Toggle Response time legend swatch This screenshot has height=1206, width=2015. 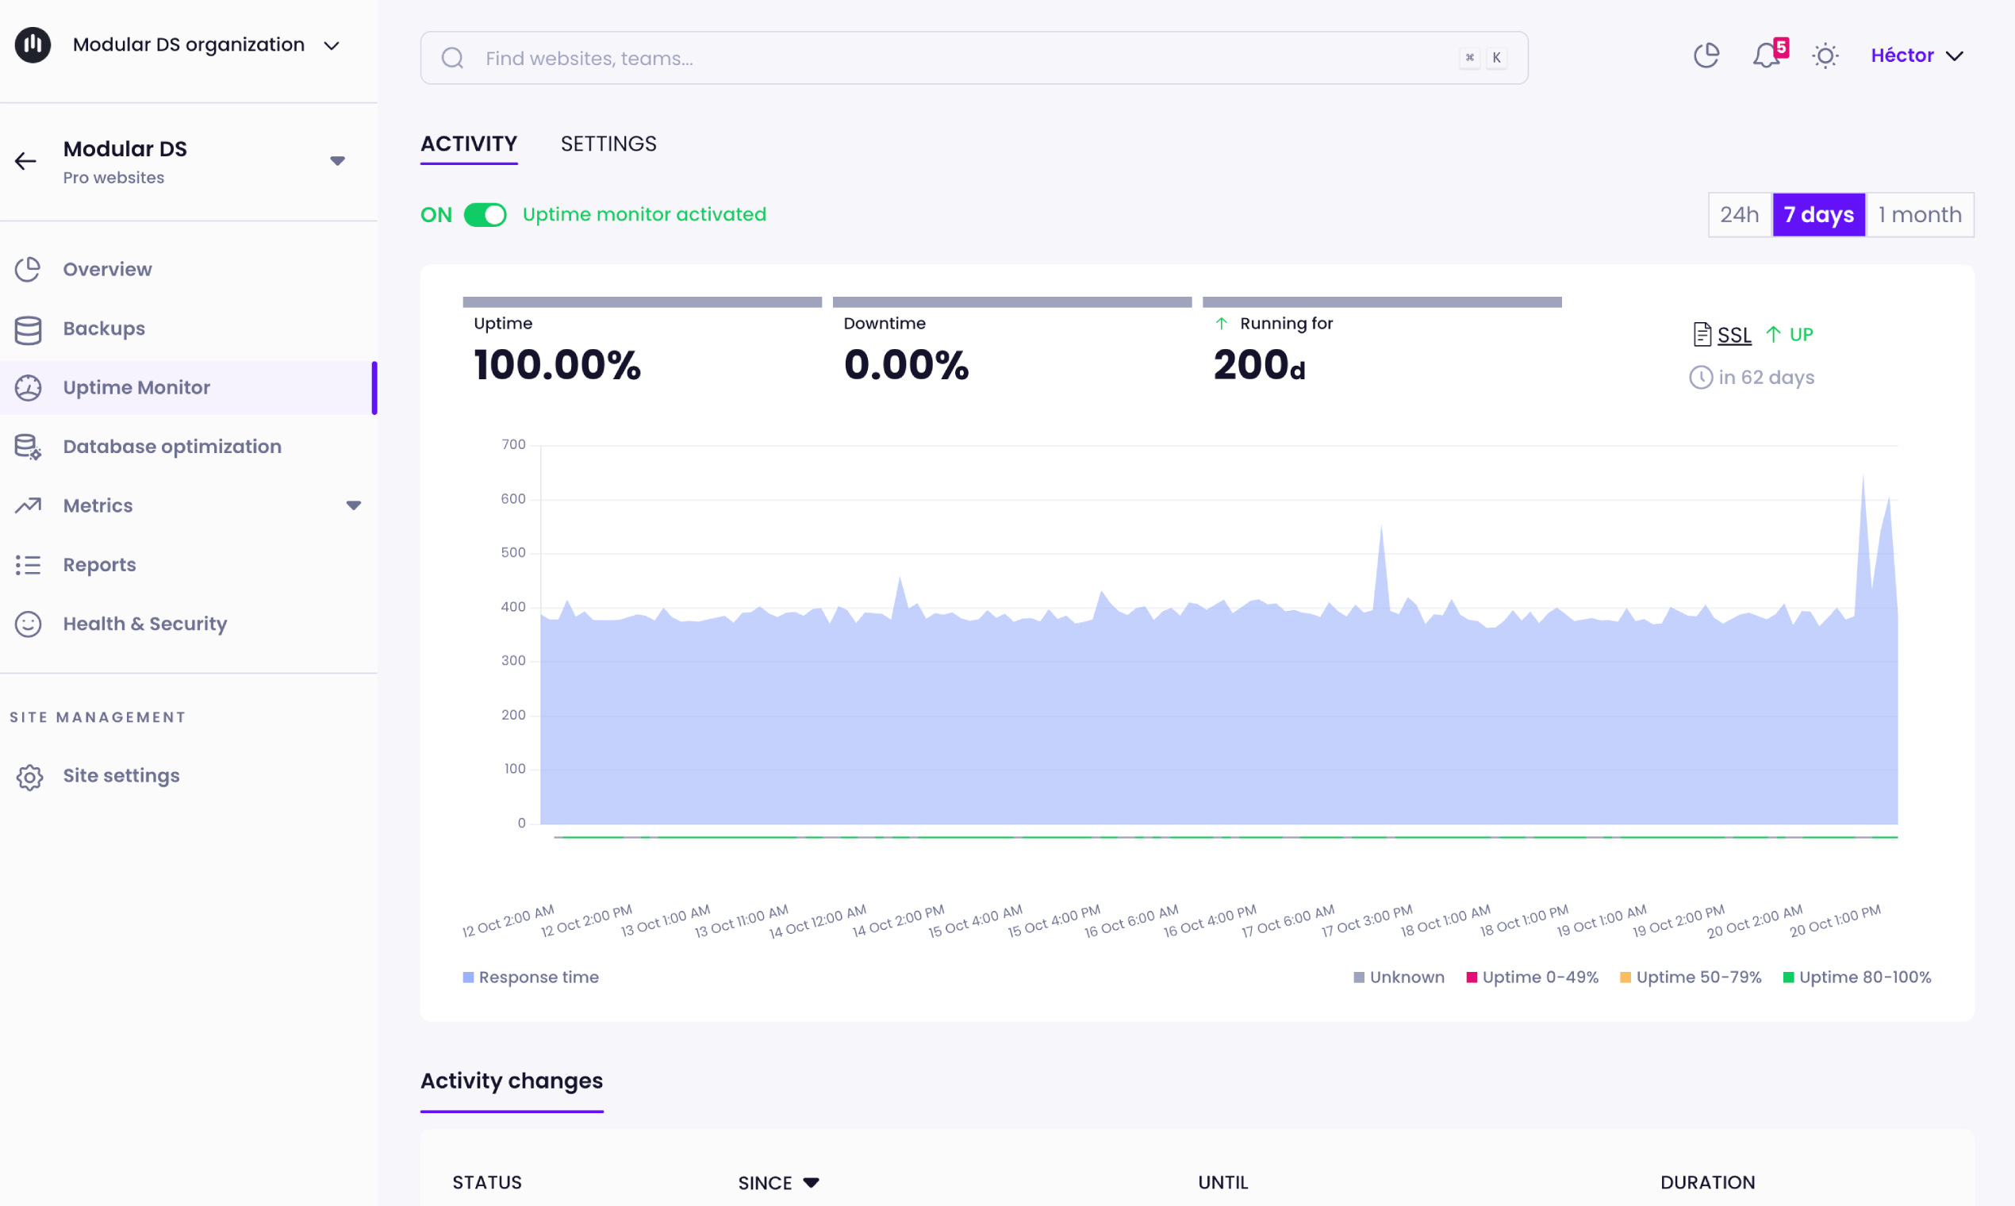(x=468, y=977)
